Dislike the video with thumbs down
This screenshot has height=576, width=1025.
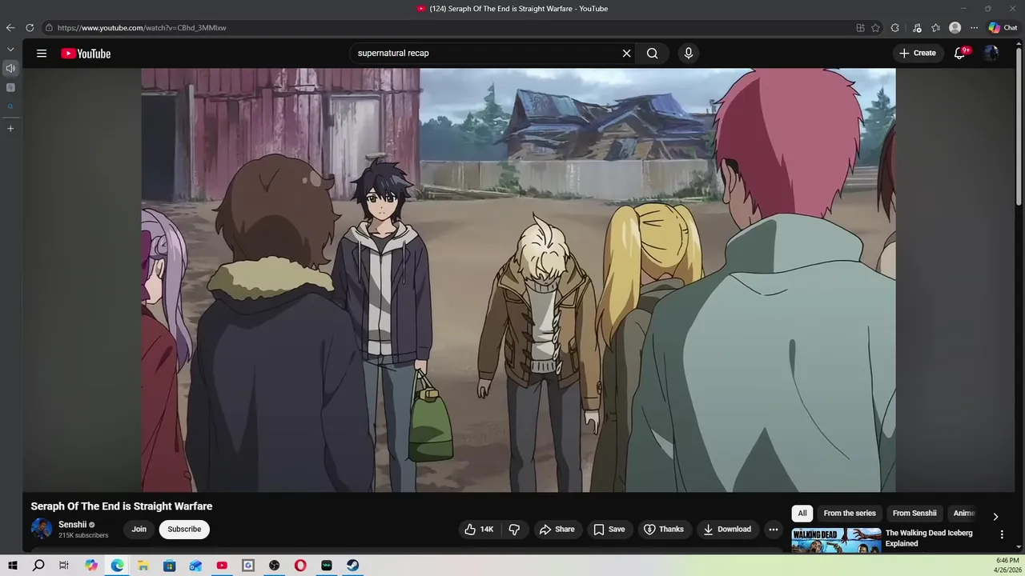514,530
